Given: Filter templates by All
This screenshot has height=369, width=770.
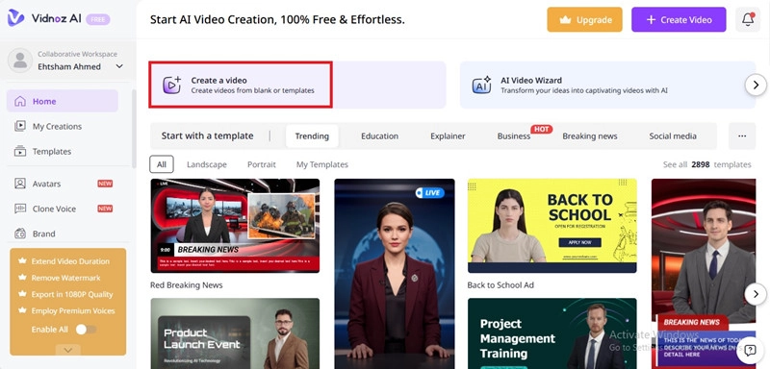Looking at the screenshot, I should pyautogui.click(x=162, y=164).
